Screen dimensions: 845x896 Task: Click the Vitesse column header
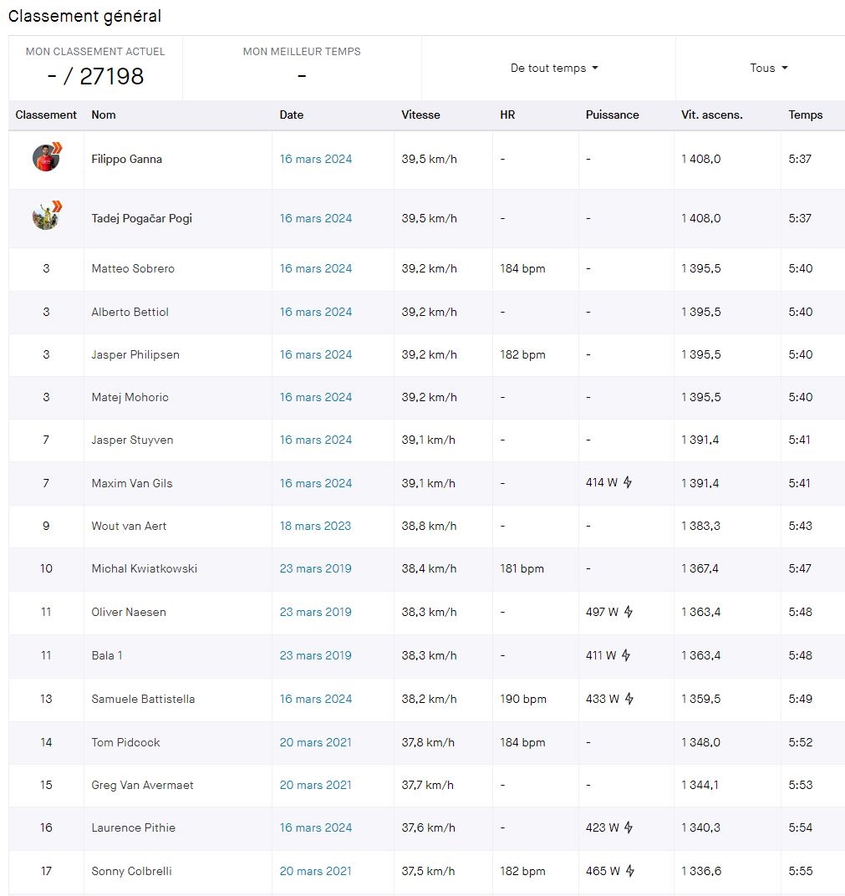pyautogui.click(x=420, y=115)
